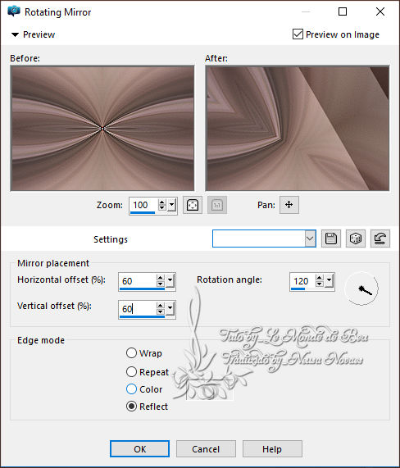This screenshot has width=400, height=468.
Task: Open the Zoom value dropdown arrow
Action: (x=171, y=205)
